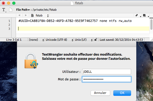Click the document icon beside File Path
This screenshot has height=101, width=153.
click(11, 10)
